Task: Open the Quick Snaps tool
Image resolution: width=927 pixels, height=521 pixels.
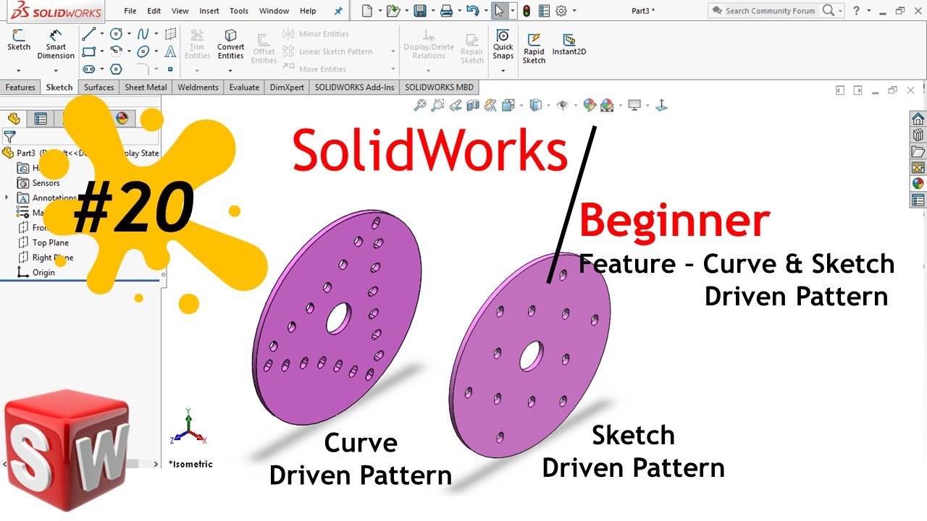Action: (503, 44)
